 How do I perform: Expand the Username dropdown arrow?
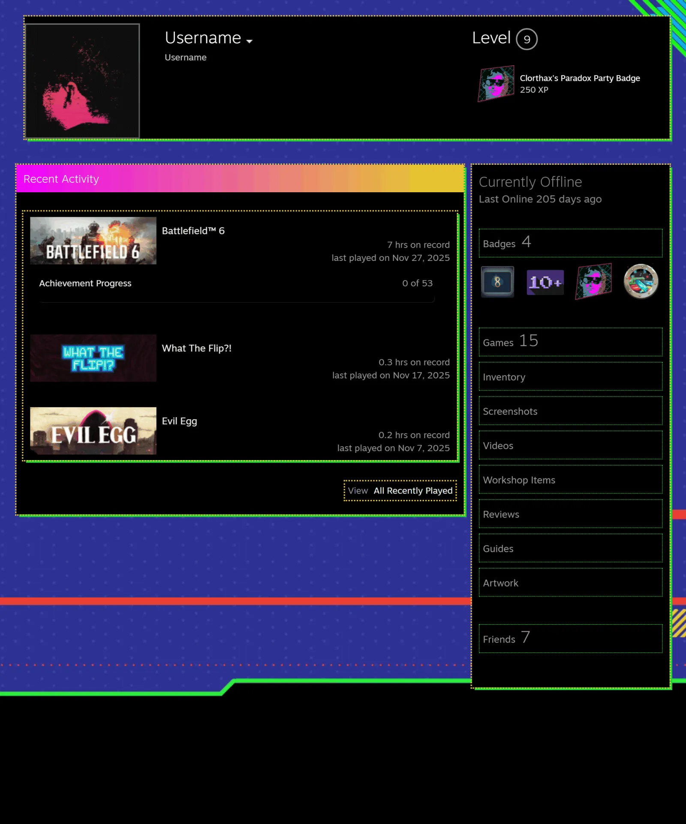[249, 41]
